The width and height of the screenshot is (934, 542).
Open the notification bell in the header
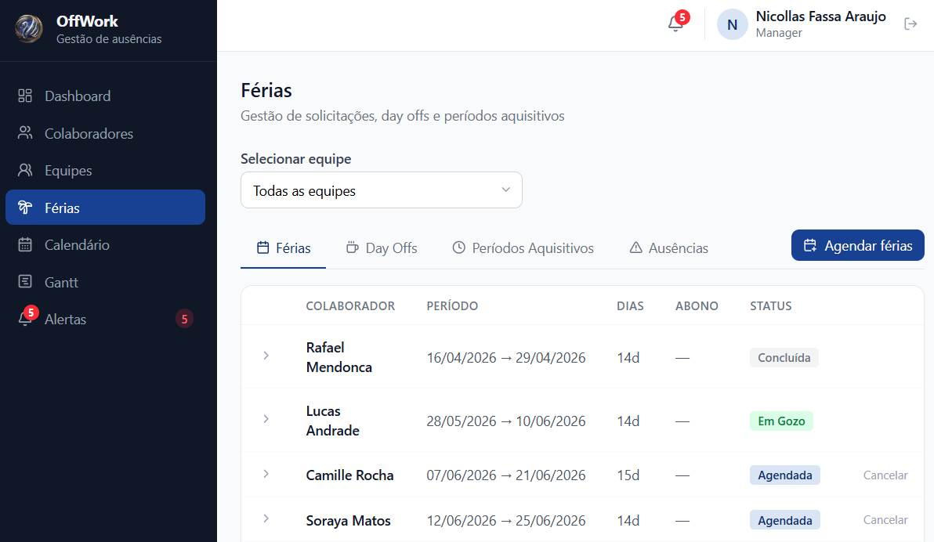tap(675, 23)
